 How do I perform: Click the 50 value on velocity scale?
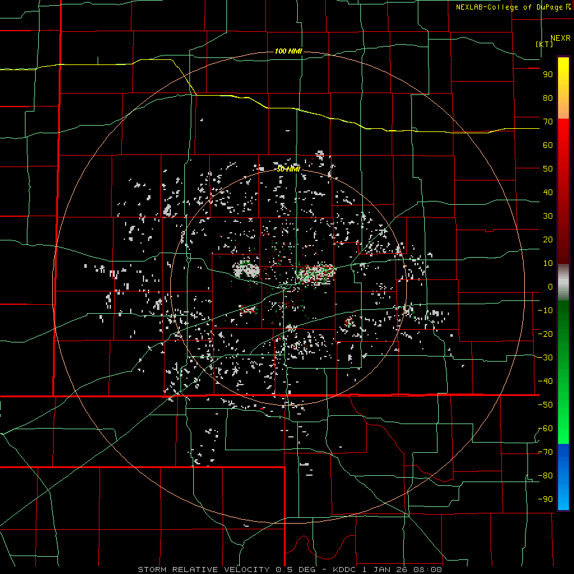(x=548, y=169)
